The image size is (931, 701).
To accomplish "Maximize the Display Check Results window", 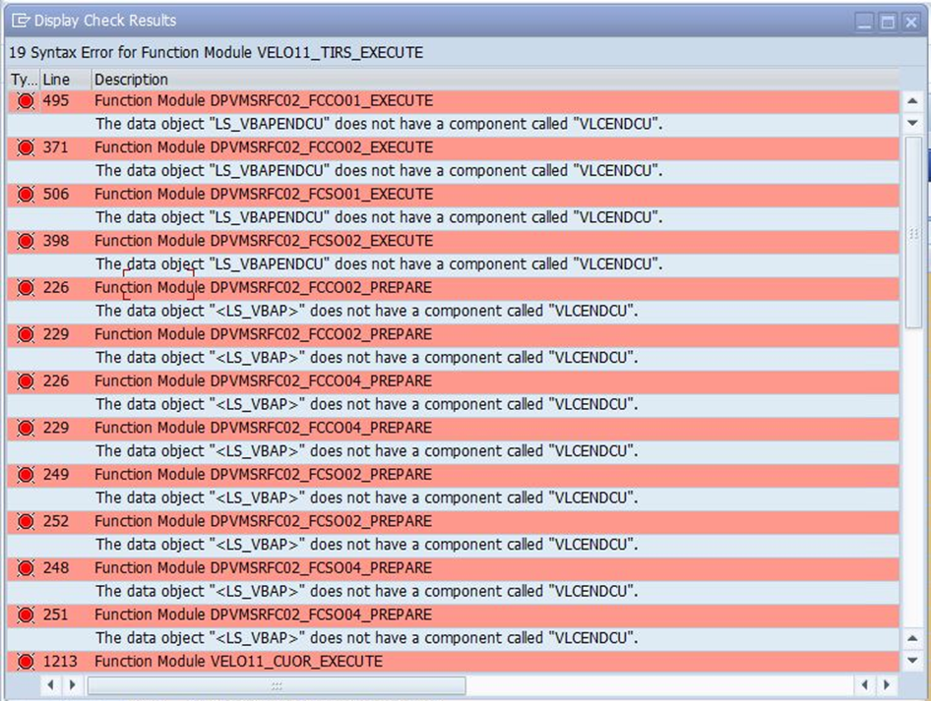I will [888, 22].
